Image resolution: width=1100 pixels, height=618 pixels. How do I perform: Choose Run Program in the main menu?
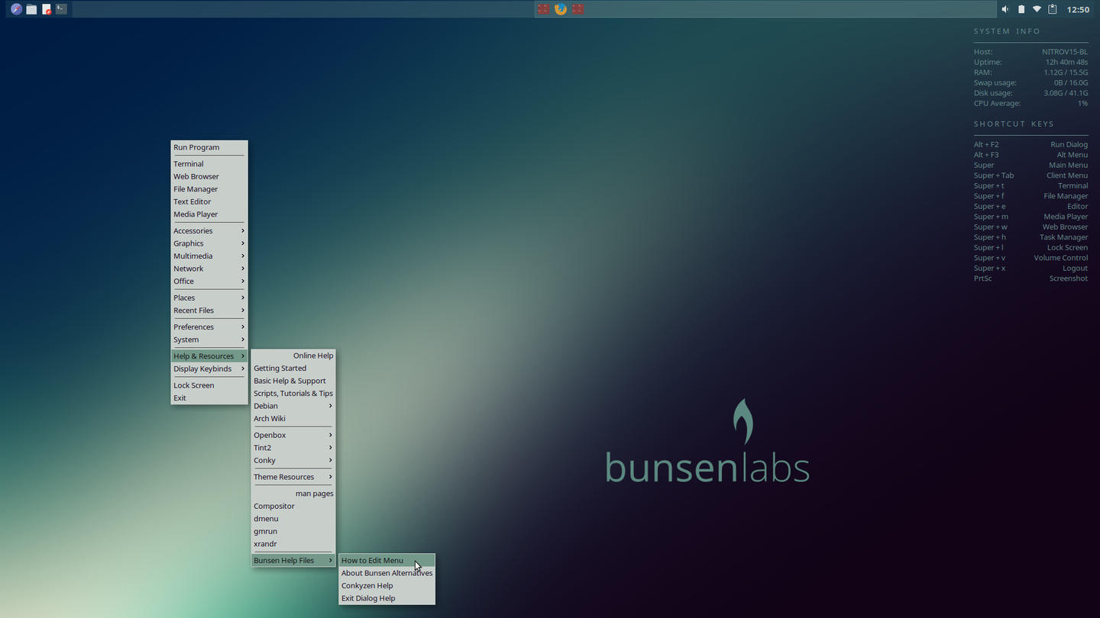(x=209, y=147)
